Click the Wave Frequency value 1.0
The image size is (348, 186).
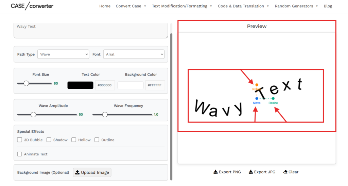(x=156, y=115)
